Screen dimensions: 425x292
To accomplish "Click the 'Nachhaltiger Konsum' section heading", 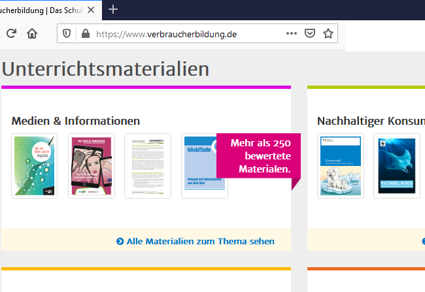I will (x=370, y=121).
